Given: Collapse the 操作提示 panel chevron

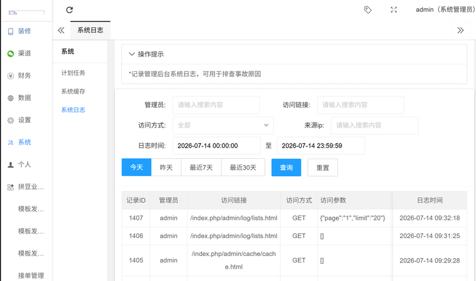Looking at the screenshot, I should pyautogui.click(x=131, y=54).
